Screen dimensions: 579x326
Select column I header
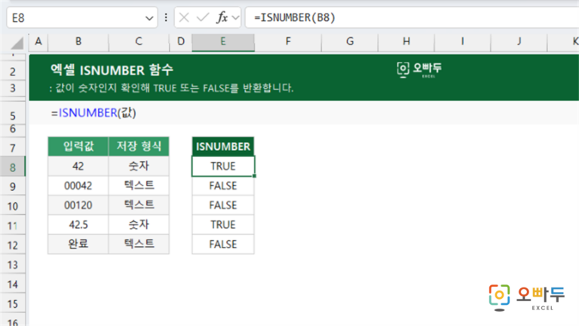[462, 42]
